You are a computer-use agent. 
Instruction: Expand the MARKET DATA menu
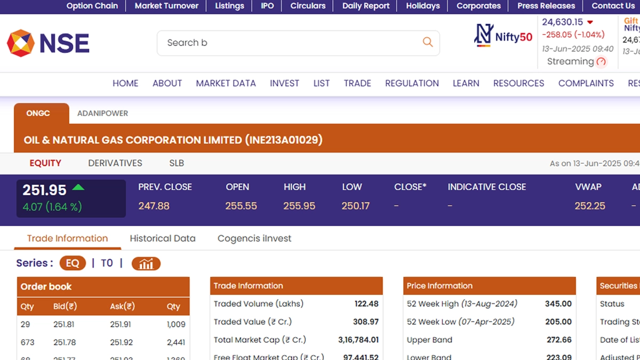[226, 83]
